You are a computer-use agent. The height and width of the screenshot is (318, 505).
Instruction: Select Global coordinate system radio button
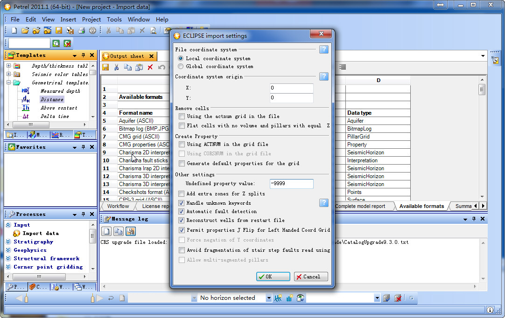coord(181,66)
